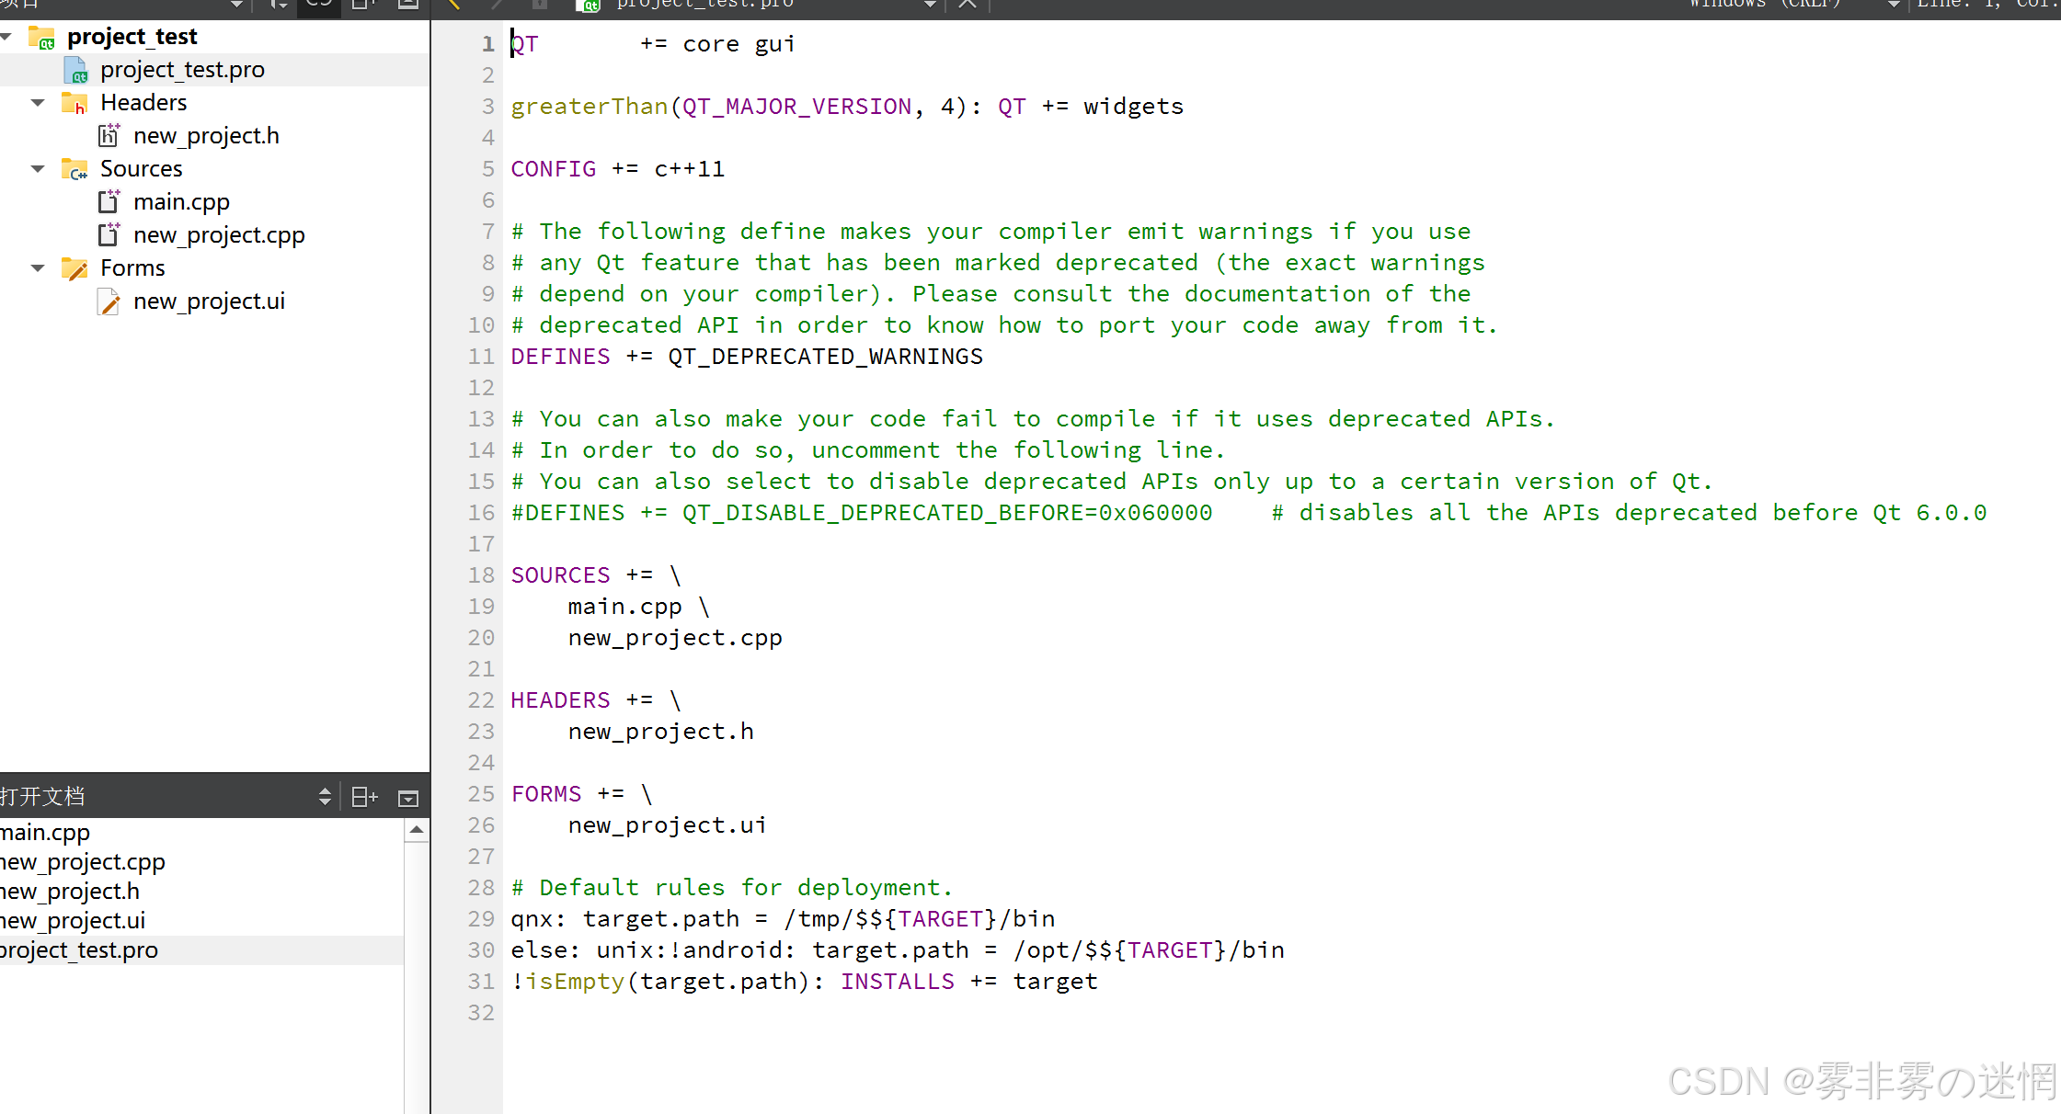Click the Forms folder icon
The height and width of the screenshot is (1114, 2061).
pos(74,268)
